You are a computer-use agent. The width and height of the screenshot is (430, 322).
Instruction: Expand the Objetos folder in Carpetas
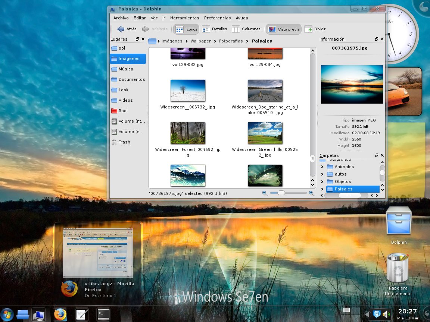point(322,181)
